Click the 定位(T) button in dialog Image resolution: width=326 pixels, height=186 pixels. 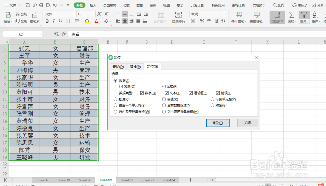pos(218,123)
